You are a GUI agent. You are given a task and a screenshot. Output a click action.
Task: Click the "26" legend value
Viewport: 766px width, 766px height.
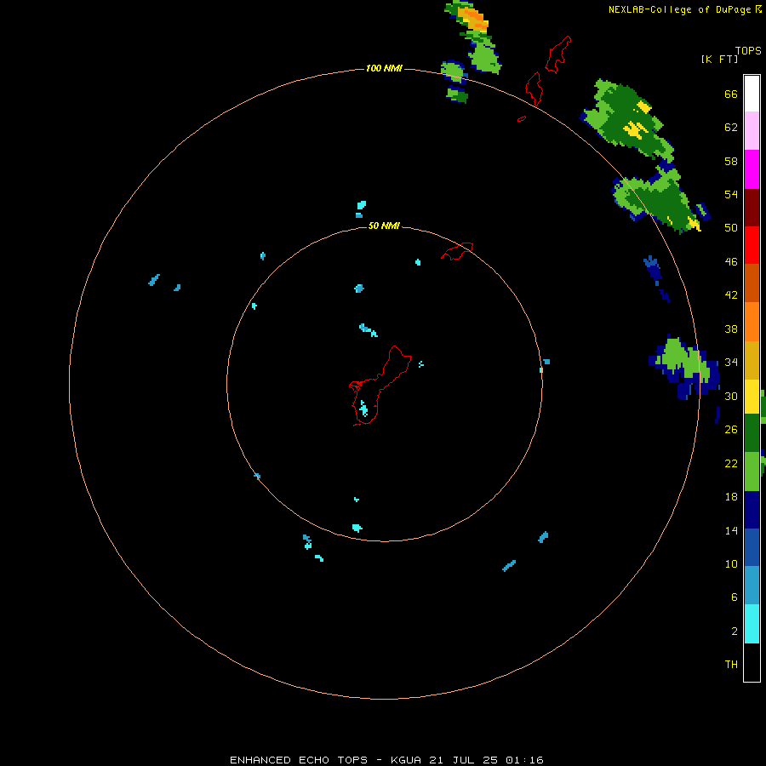[x=731, y=430]
